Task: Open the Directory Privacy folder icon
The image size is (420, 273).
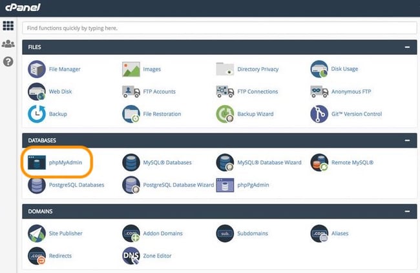Action: [225, 69]
